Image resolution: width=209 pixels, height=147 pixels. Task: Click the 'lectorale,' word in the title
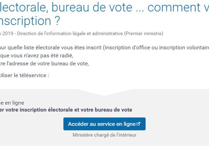pyautogui.click(x=24, y=7)
